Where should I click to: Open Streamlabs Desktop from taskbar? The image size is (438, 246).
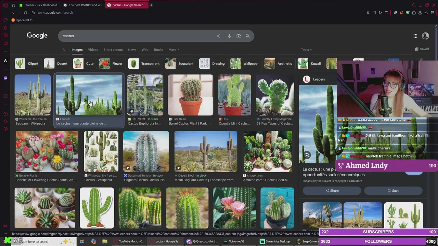pyautogui.click(x=275, y=241)
